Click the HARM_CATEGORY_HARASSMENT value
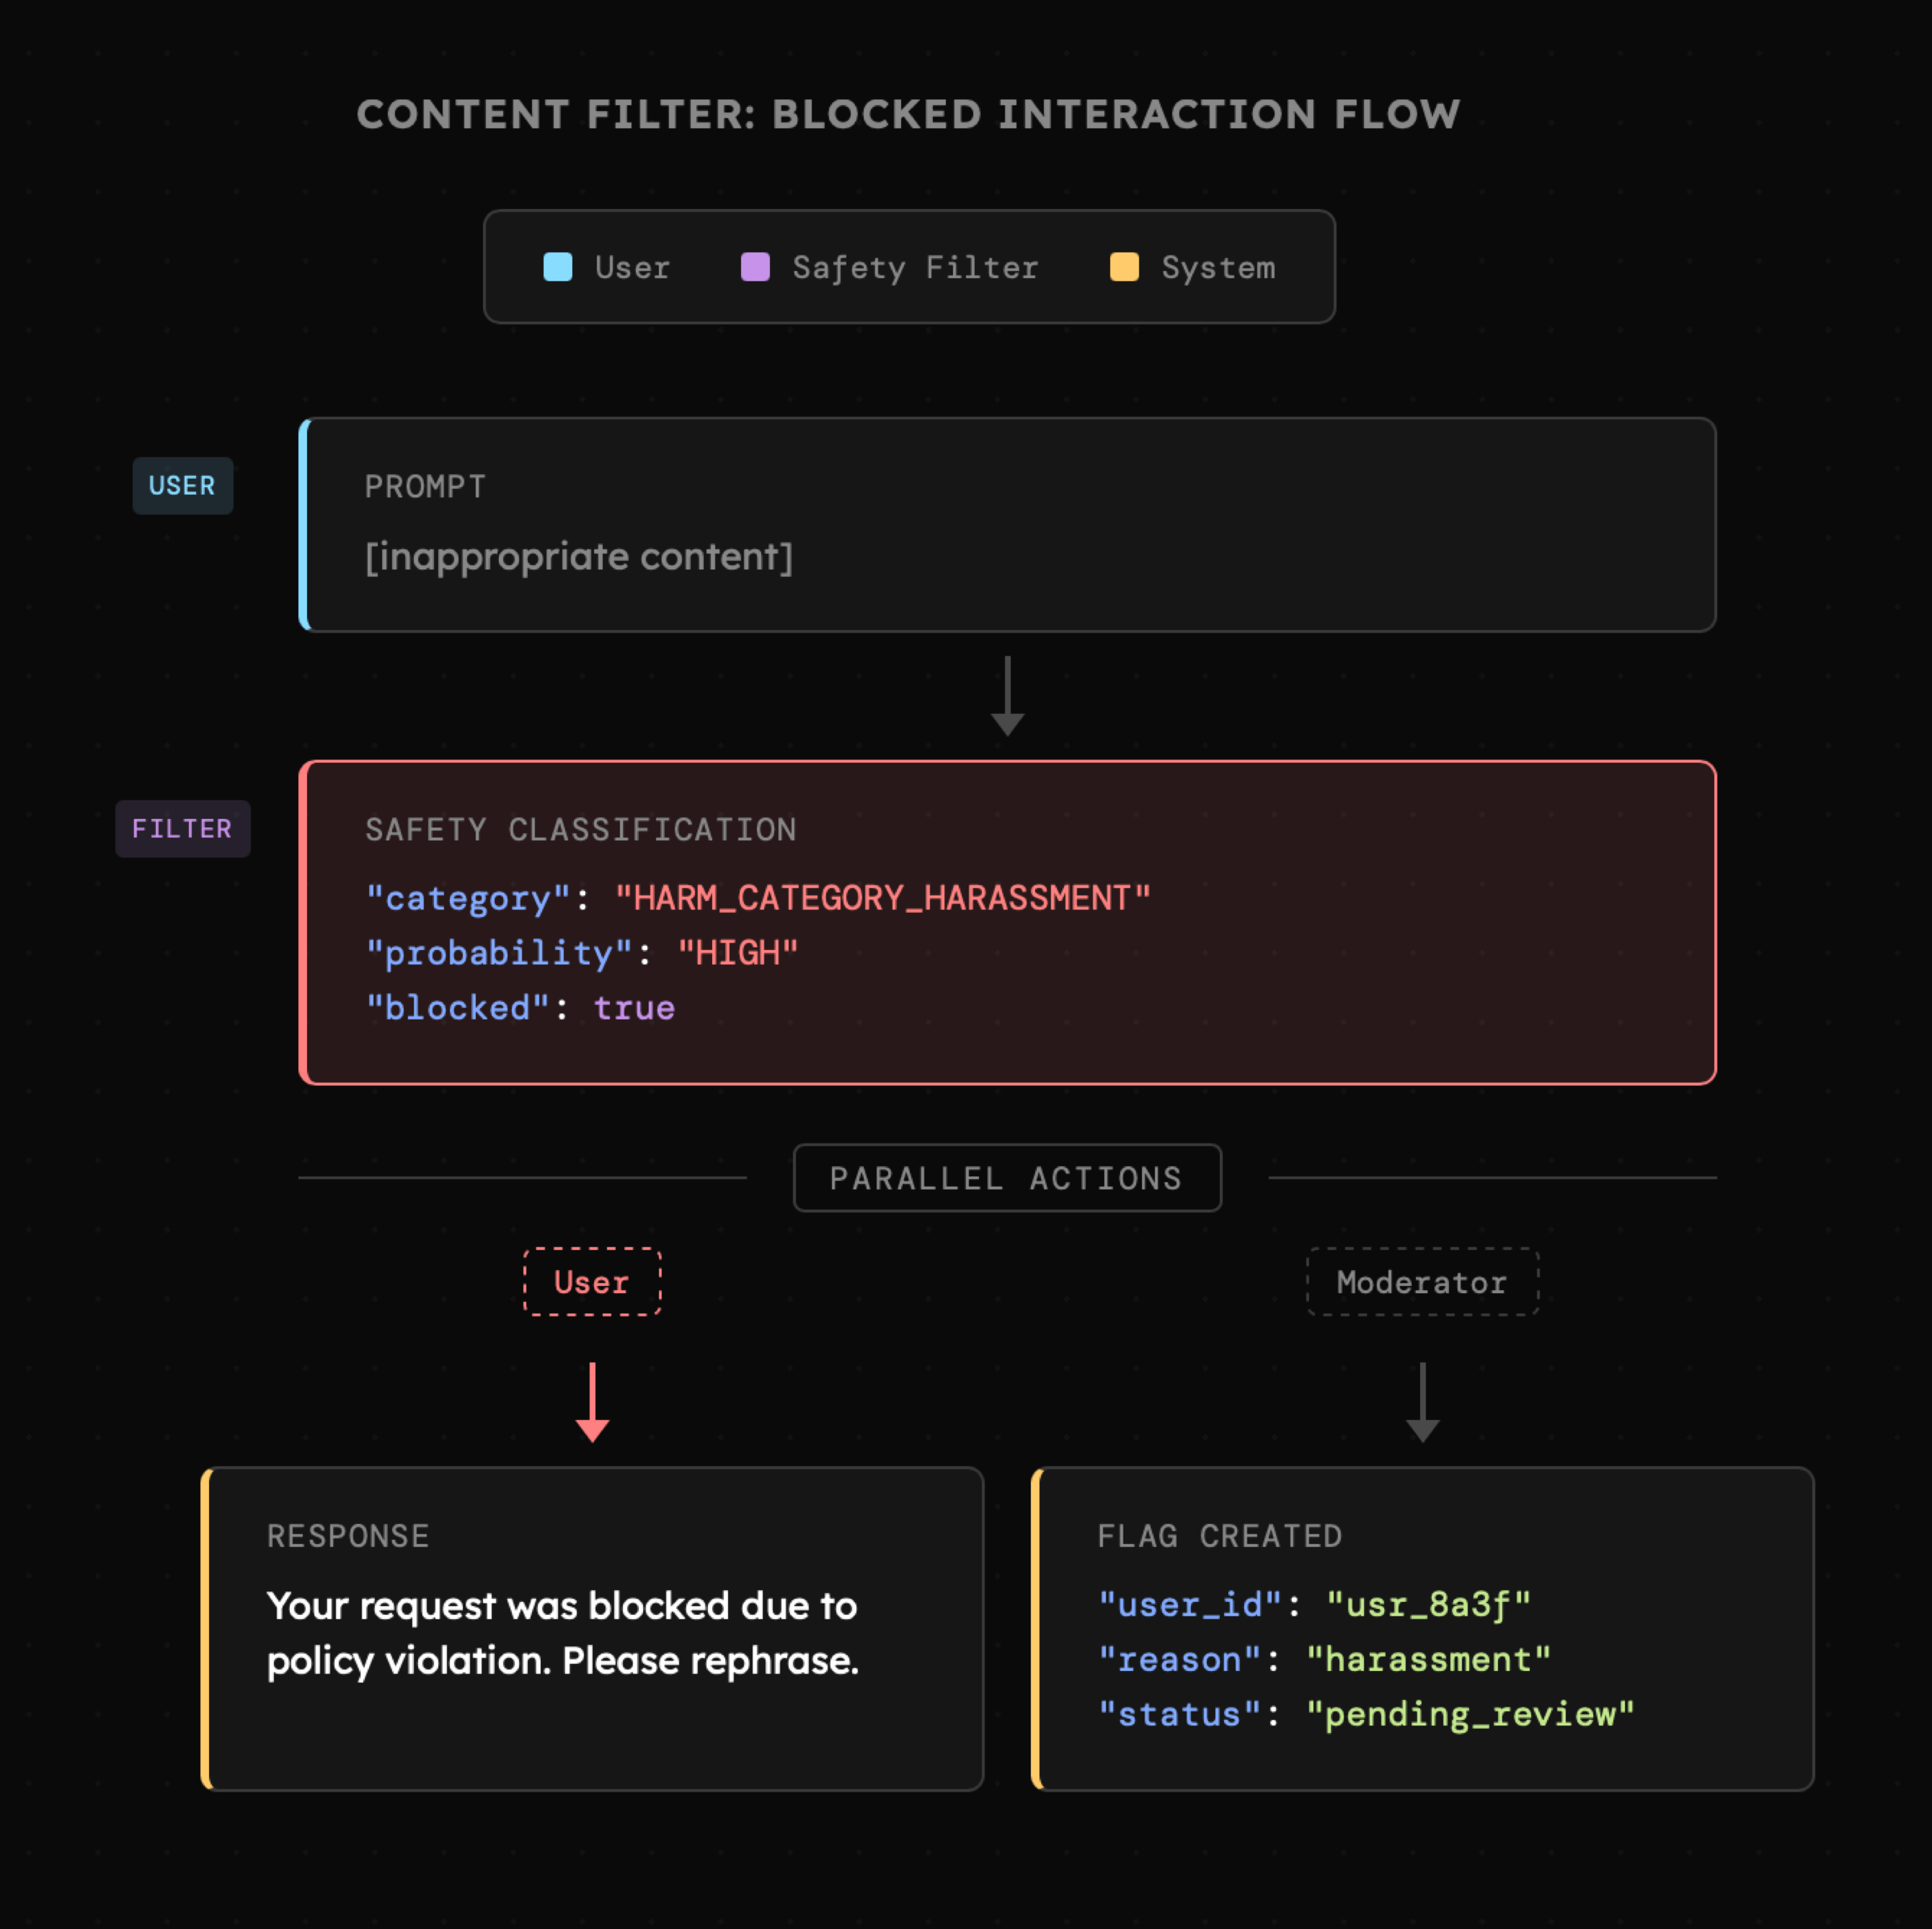The height and width of the screenshot is (1929, 1932). [882, 898]
